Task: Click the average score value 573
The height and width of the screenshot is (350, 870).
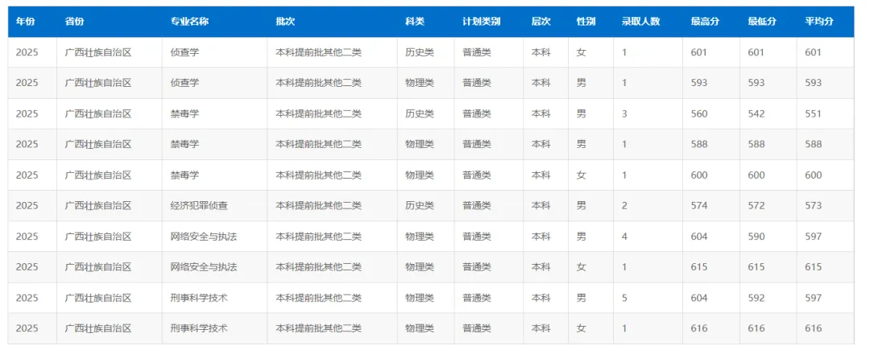Action: 814,205
